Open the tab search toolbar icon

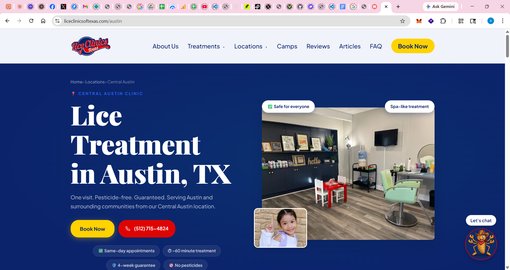point(473,21)
